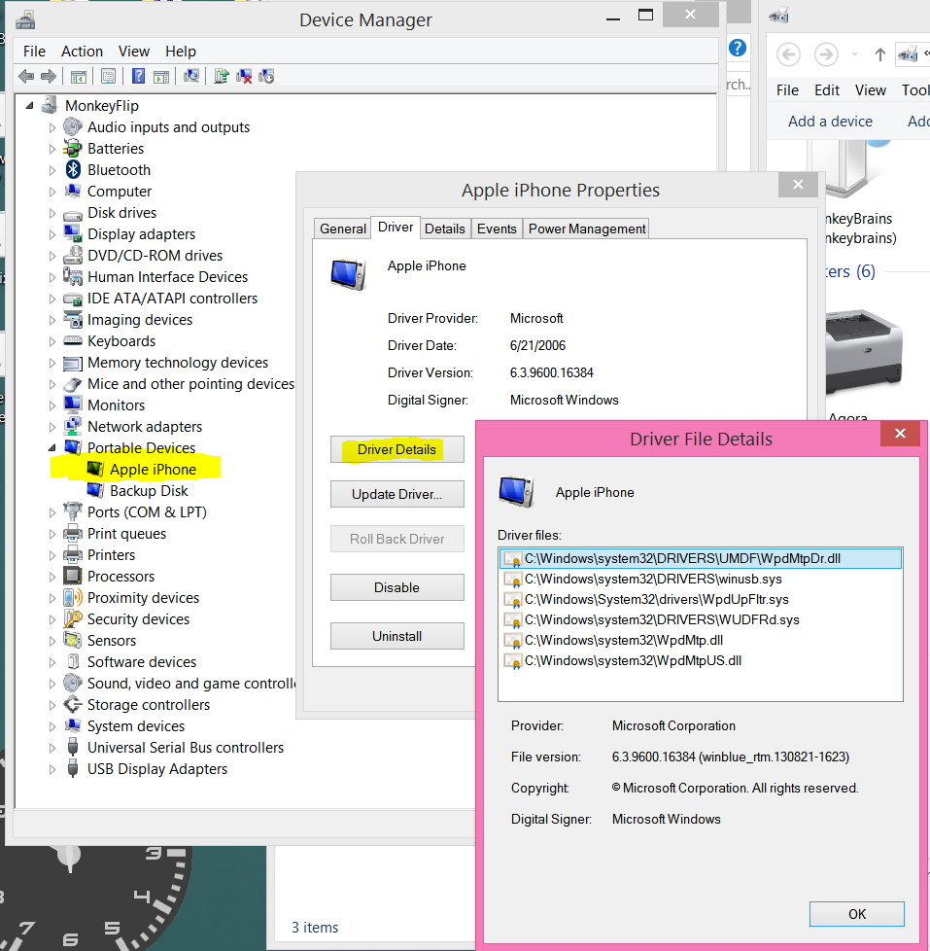Click the Processors category icon
The image size is (930, 951).
tap(73, 576)
